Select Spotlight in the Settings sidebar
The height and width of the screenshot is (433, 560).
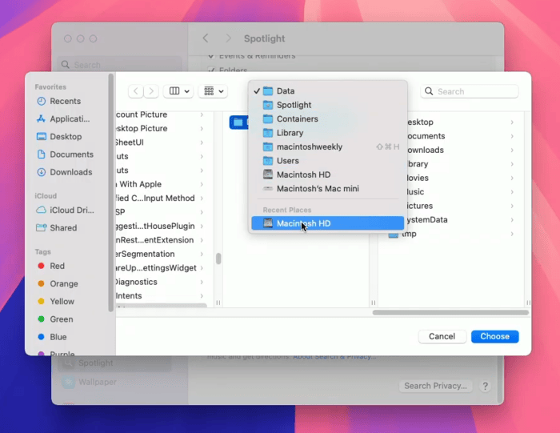(x=114, y=363)
